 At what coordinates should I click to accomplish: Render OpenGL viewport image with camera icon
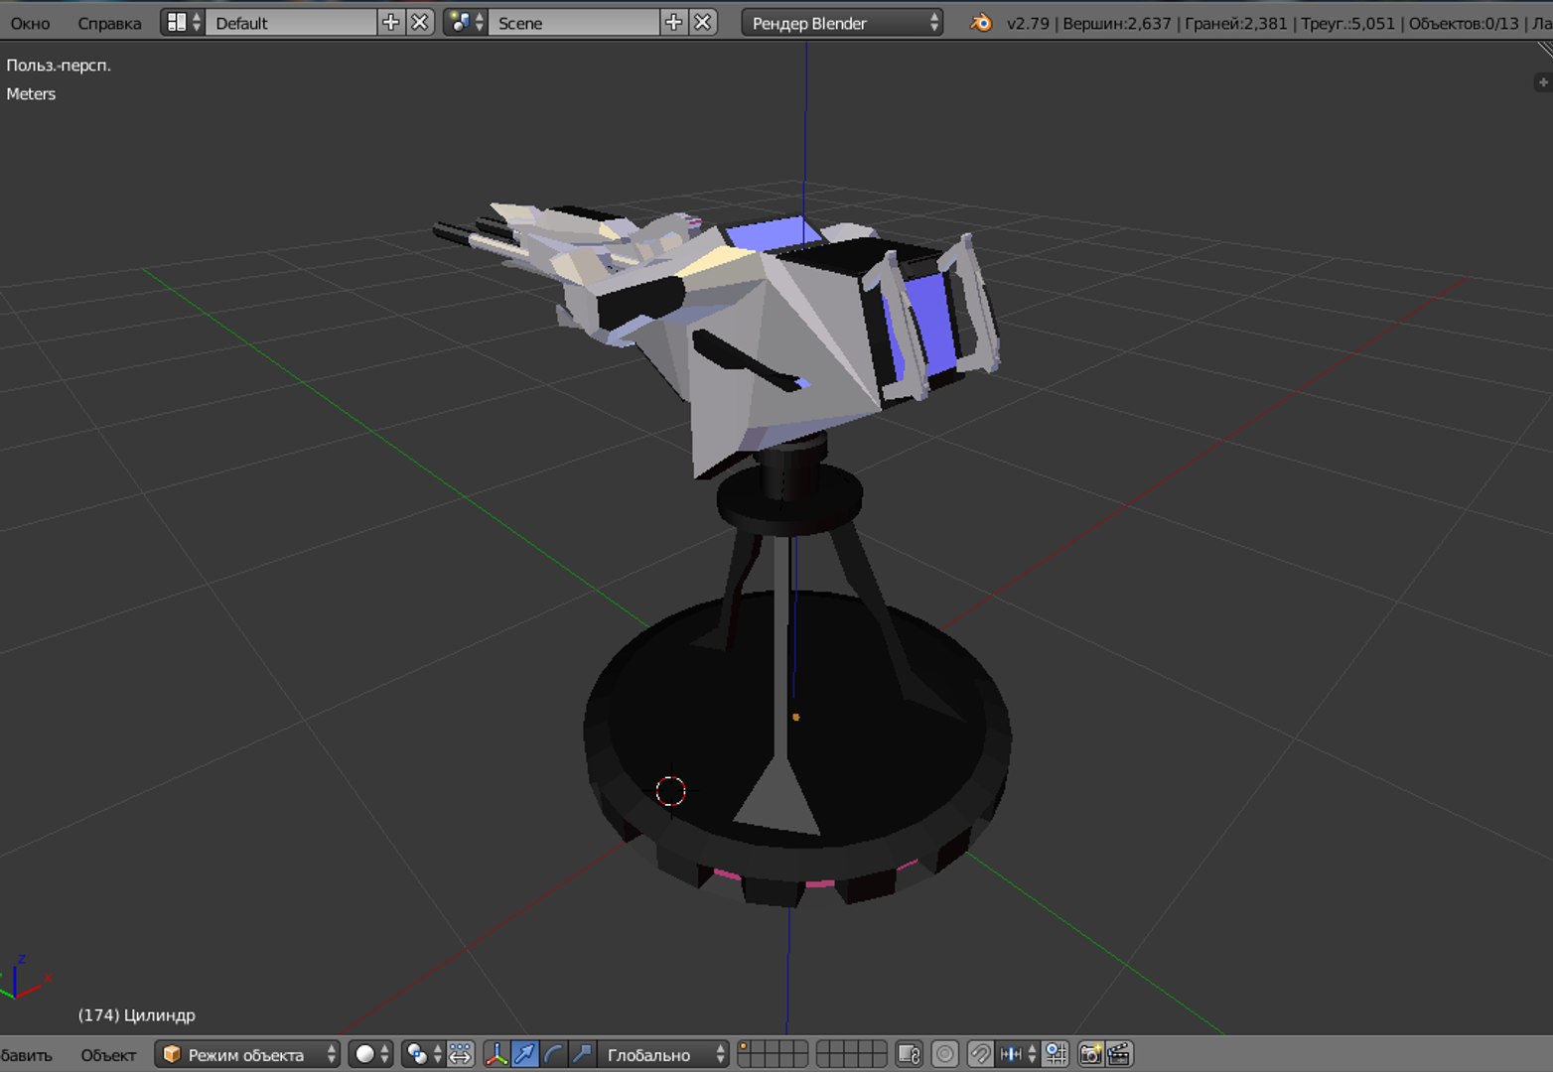(x=1090, y=1054)
